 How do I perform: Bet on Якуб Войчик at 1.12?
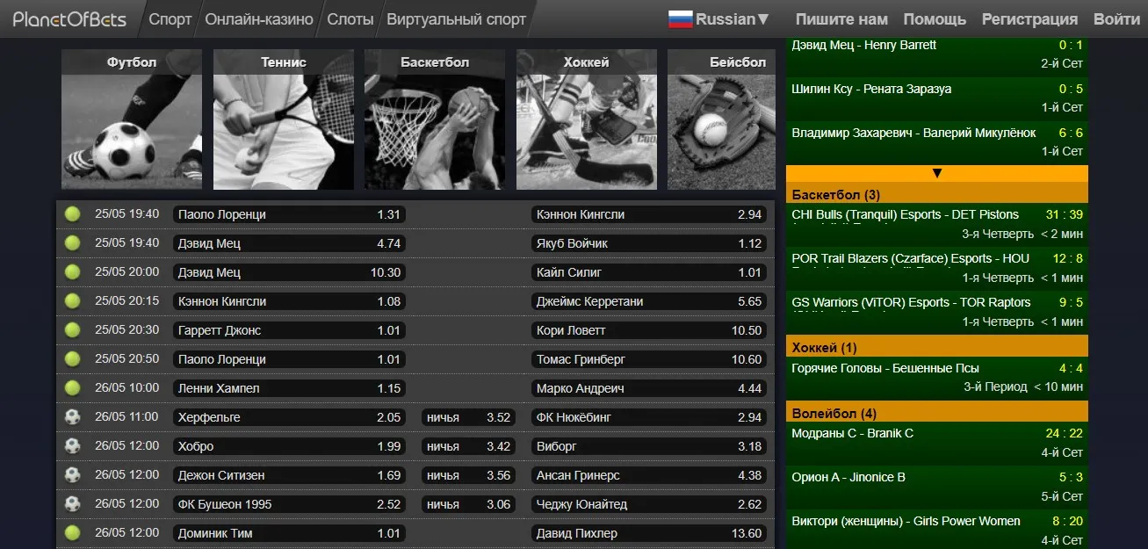pos(649,243)
